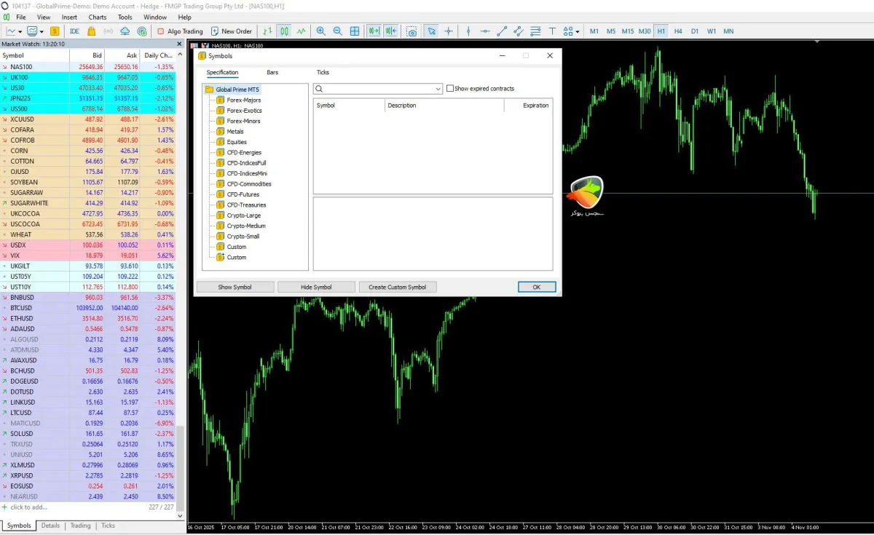Select the trendline drawing tool
The height and width of the screenshot is (535, 874).
click(502, 31)
